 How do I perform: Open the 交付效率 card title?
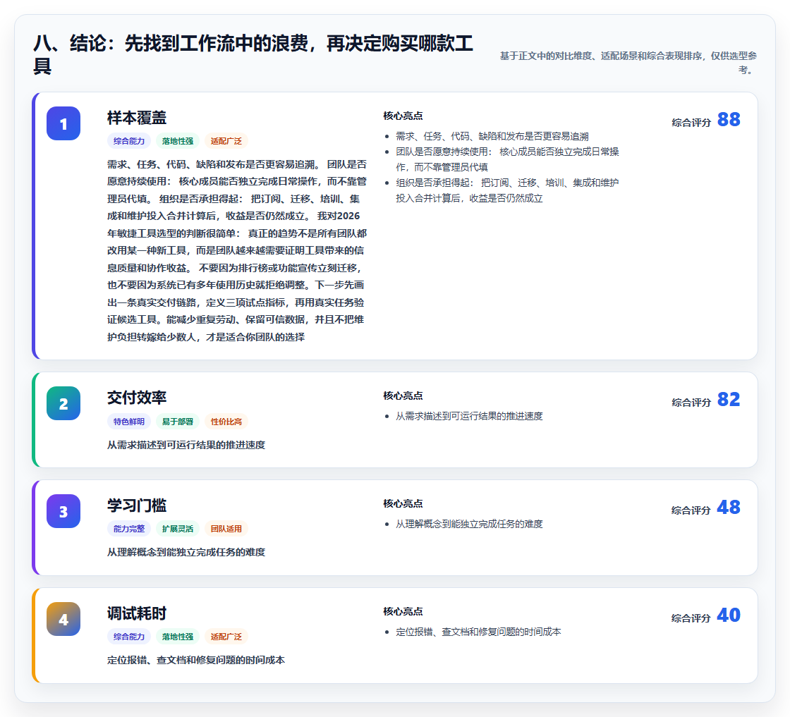137,398
